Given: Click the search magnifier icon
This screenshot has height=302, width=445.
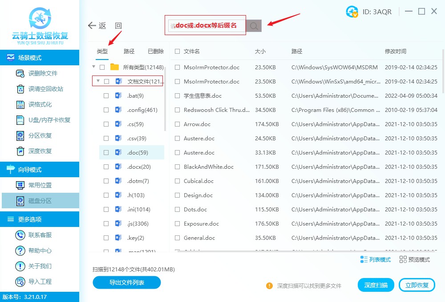Looking at the screenshot, I should [x=253, y=25].
